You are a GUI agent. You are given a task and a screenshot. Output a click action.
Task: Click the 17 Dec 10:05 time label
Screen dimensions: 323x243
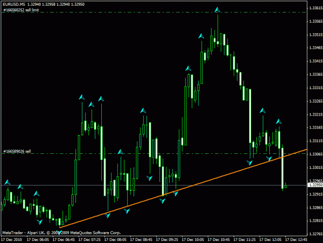click(x=193, y=240)
